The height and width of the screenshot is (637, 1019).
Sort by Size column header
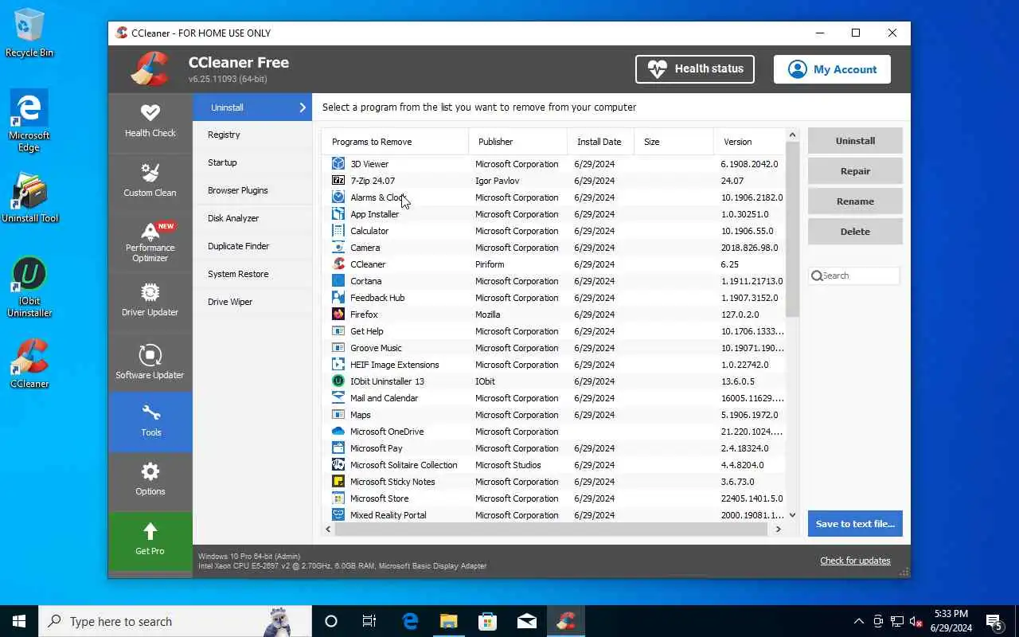tap(673, 142)
